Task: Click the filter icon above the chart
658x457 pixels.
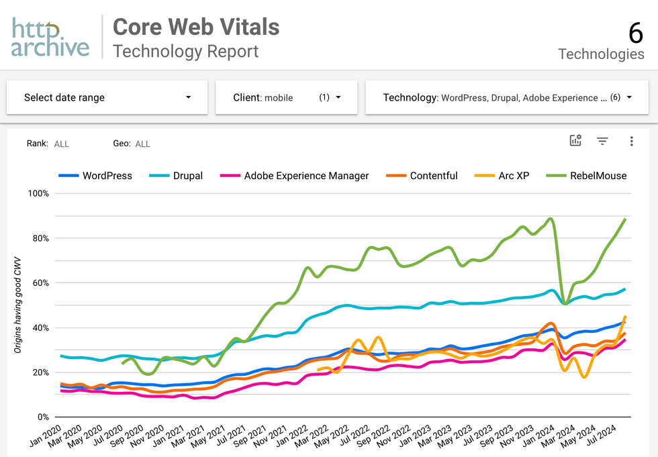Action: 602,141
